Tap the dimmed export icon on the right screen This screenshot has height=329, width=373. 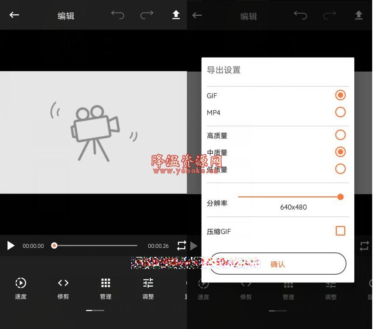(359, 15)
